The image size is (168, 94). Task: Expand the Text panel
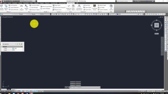(30, 12)
